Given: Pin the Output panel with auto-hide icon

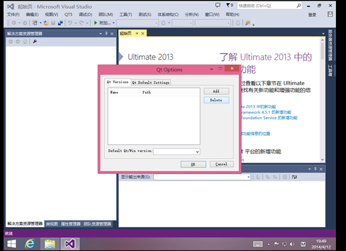Looking at the screenshot, I should click(315, 169).
